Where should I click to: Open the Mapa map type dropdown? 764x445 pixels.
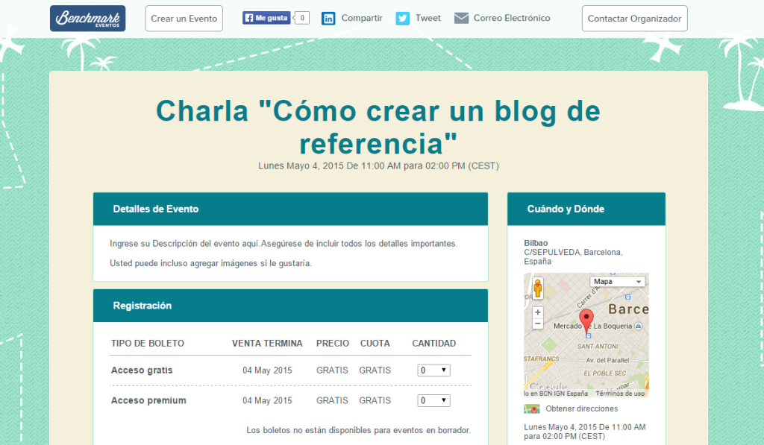click(x=617, y=282)
